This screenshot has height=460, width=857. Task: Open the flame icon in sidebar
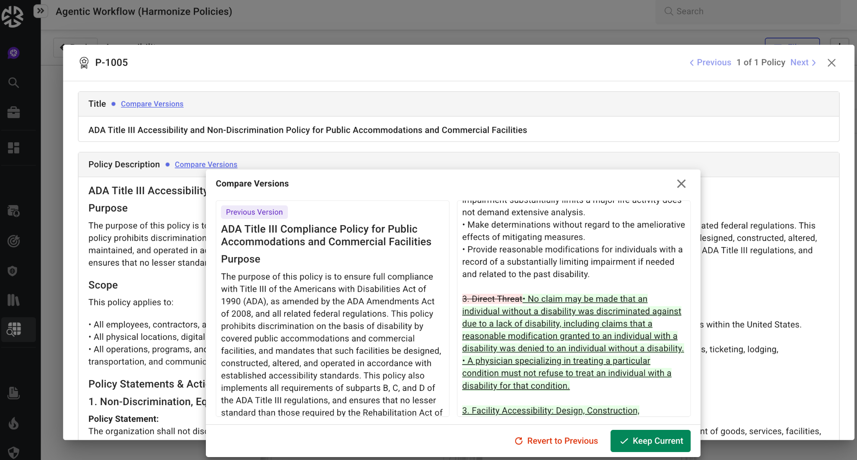(x=13, y=424)
